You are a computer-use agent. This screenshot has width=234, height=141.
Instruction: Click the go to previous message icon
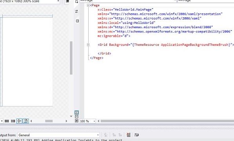tap(114, 135)
